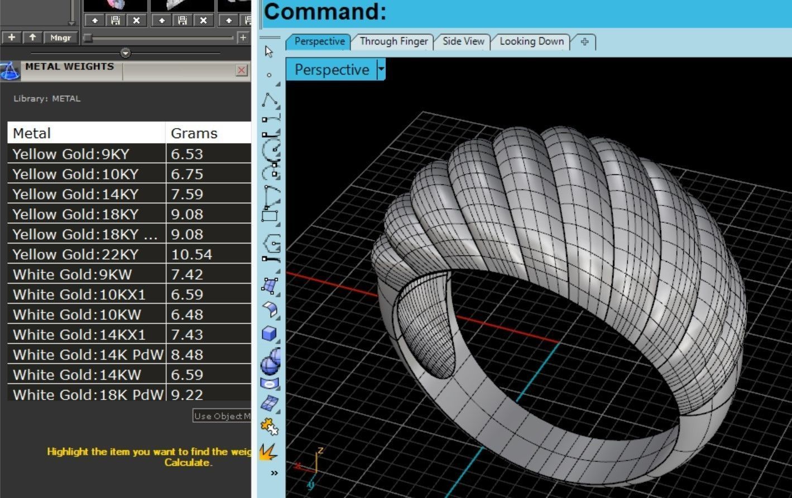Activate the Polyline tool
Screen dimensions: 792x498
(270, 100)
